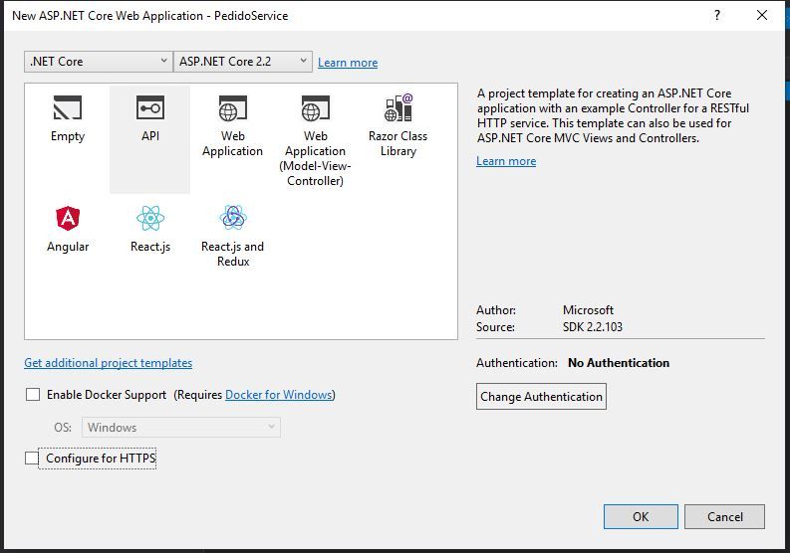790x553 pixels.
Task: Select the Empty project template icon
Action: pos(68,107)
